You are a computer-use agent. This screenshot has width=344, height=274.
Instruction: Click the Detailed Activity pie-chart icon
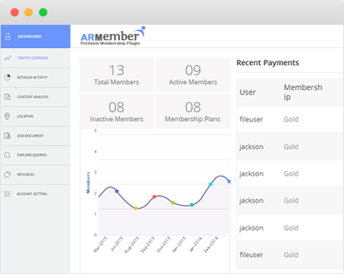click(x=7, y=77)
